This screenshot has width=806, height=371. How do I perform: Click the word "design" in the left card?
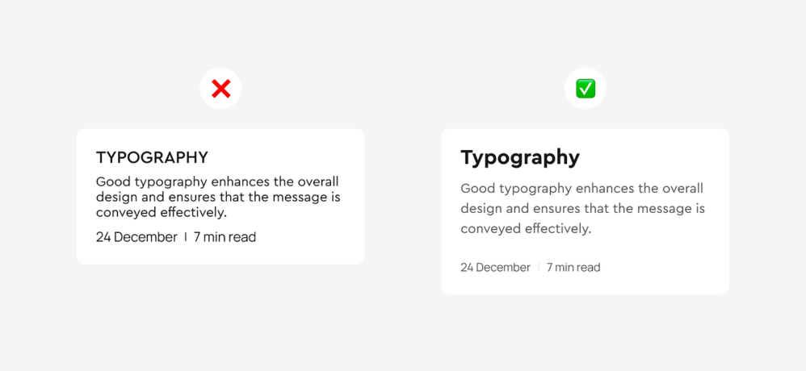click(118, 197)
